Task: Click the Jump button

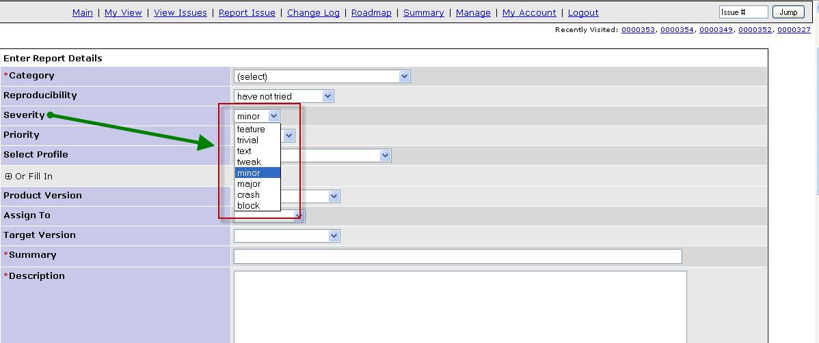Action: 788,12
